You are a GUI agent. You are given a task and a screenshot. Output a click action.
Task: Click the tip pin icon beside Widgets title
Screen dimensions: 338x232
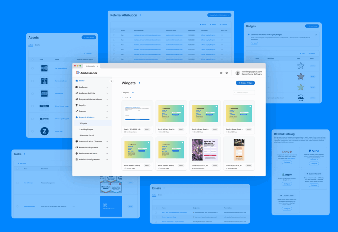pyautogui.click(x=139, y=83)
